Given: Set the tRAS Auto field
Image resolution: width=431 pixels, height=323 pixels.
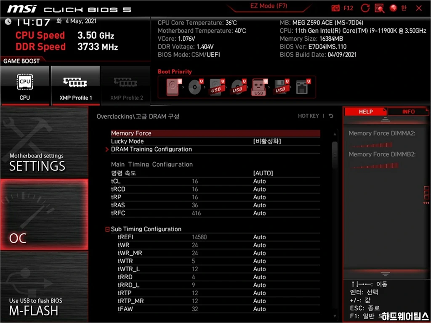Looking at the screenshot, I should pos(259,205).
